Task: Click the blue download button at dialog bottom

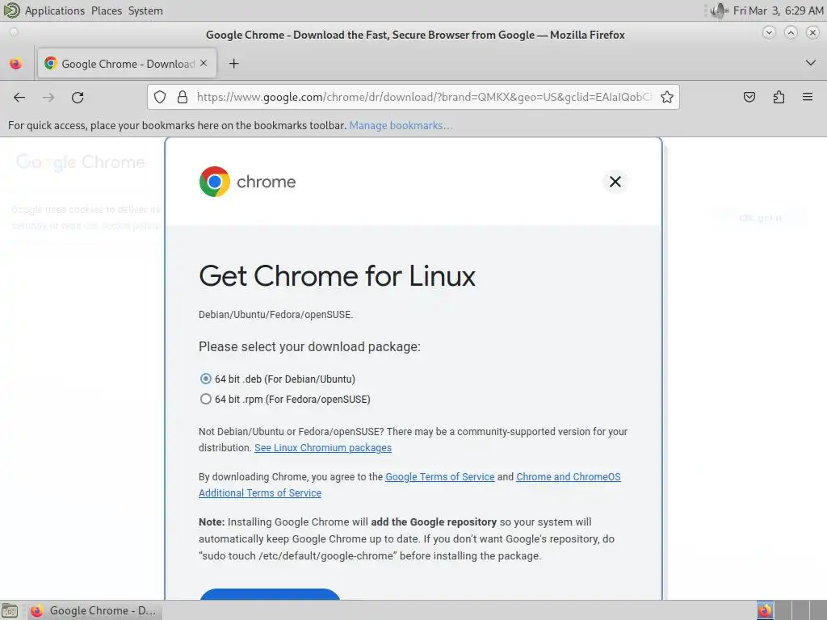Action: coord(270,594)
